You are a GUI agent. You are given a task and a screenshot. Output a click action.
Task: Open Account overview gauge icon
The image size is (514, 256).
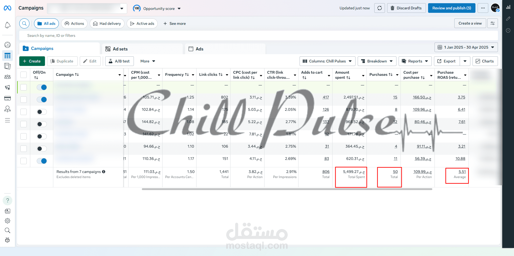pyautogui.click(x=7, y=45)
